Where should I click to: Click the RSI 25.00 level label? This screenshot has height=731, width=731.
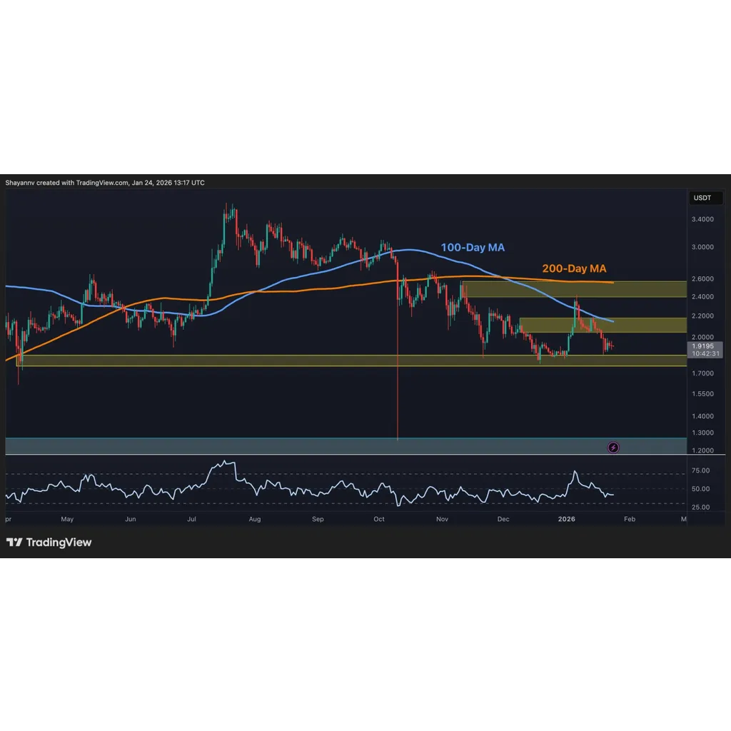coord(700,507)
